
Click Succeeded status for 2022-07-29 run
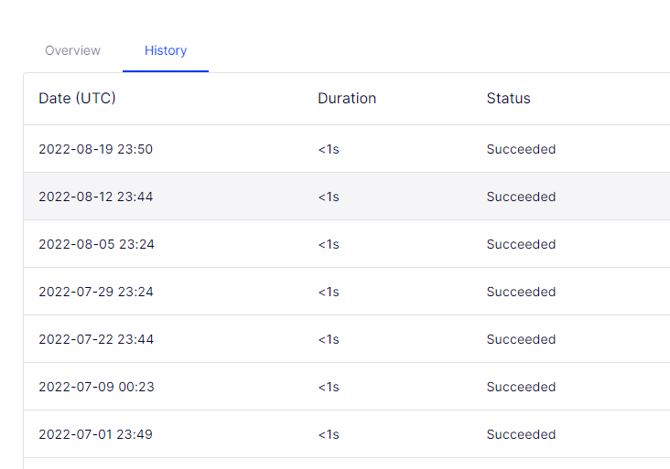(x=521, y=292)
